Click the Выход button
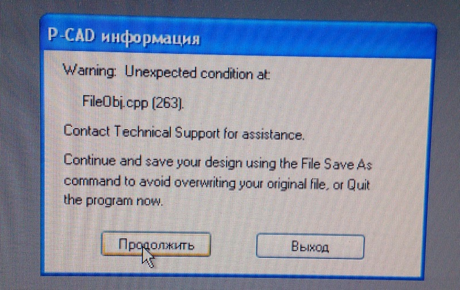This screenshot has width=460, height=290. [310, 246]
